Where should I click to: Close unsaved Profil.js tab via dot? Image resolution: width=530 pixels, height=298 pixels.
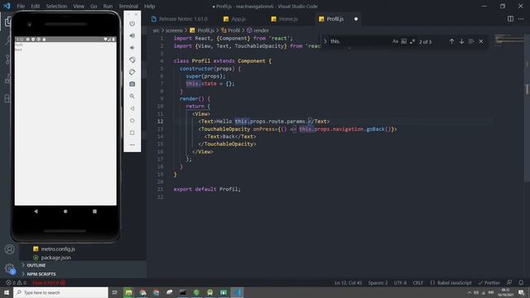356,19
